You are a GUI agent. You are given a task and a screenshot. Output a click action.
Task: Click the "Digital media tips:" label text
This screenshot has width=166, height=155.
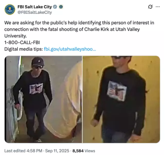pyautogui.click(x=23, y=49)
